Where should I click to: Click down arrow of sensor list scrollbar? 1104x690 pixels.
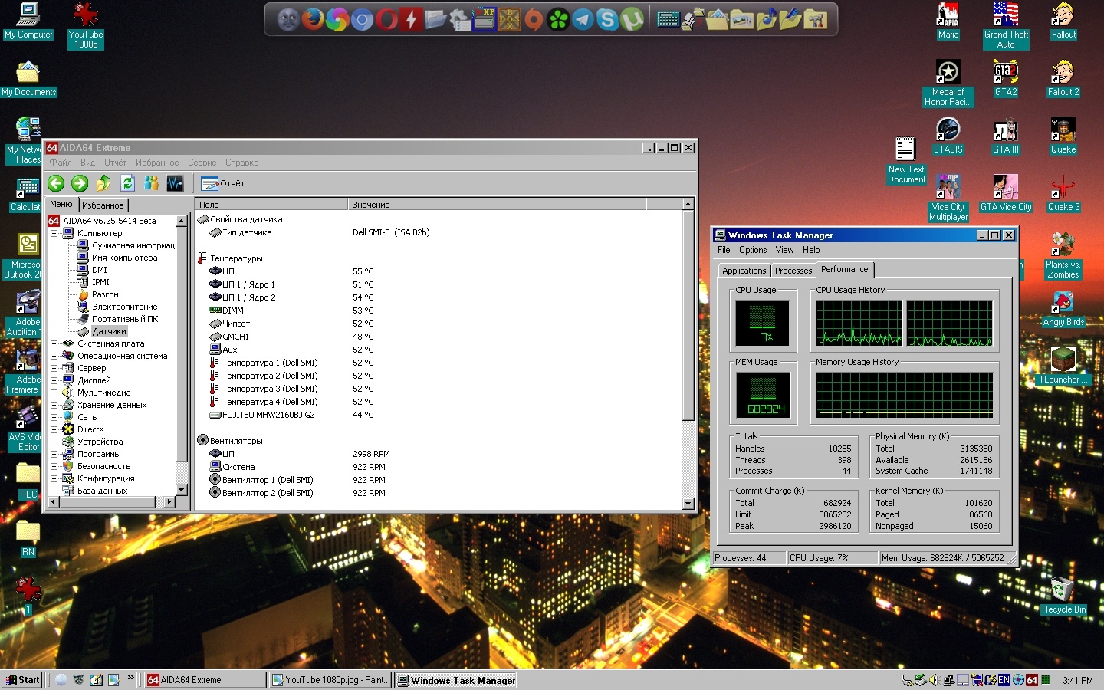688,504
